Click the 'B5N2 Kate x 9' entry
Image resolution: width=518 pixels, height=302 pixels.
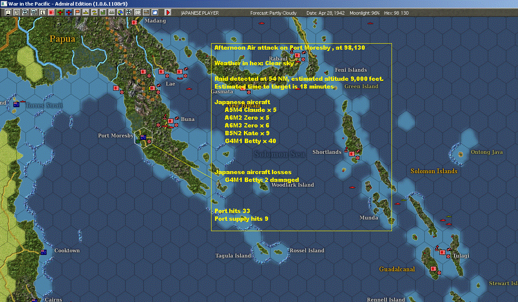(x=247, y=133)
